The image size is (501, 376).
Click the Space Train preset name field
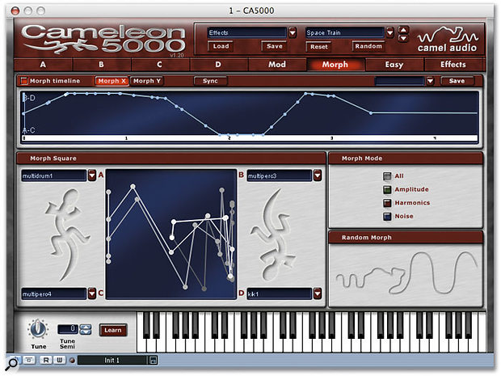click(x=345, y=32)
